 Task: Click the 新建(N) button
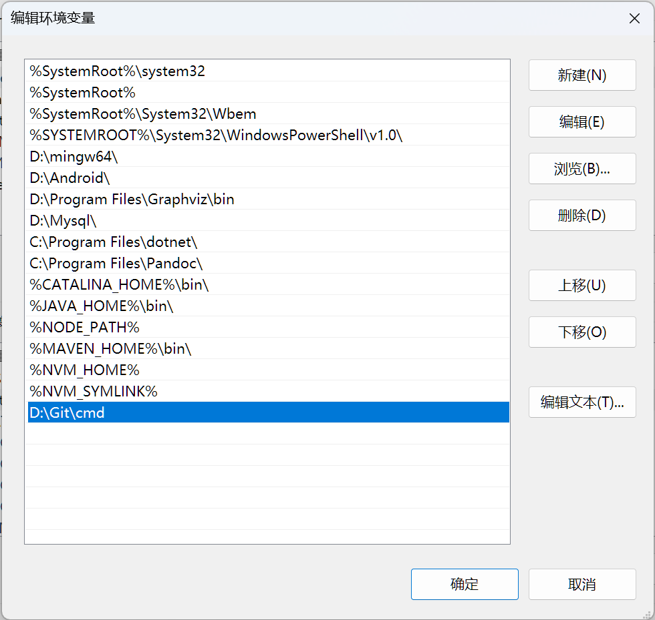[581, 75]
